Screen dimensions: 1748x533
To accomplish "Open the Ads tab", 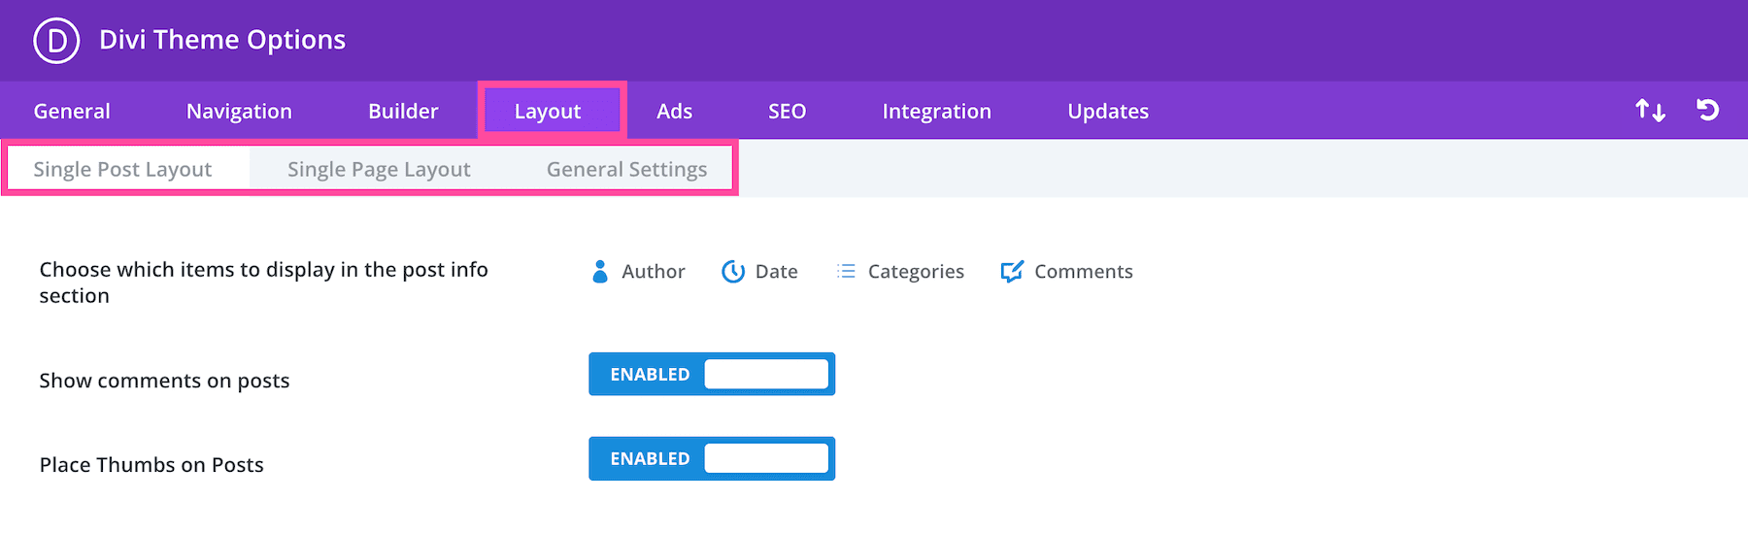I will [x=674, y=112].
